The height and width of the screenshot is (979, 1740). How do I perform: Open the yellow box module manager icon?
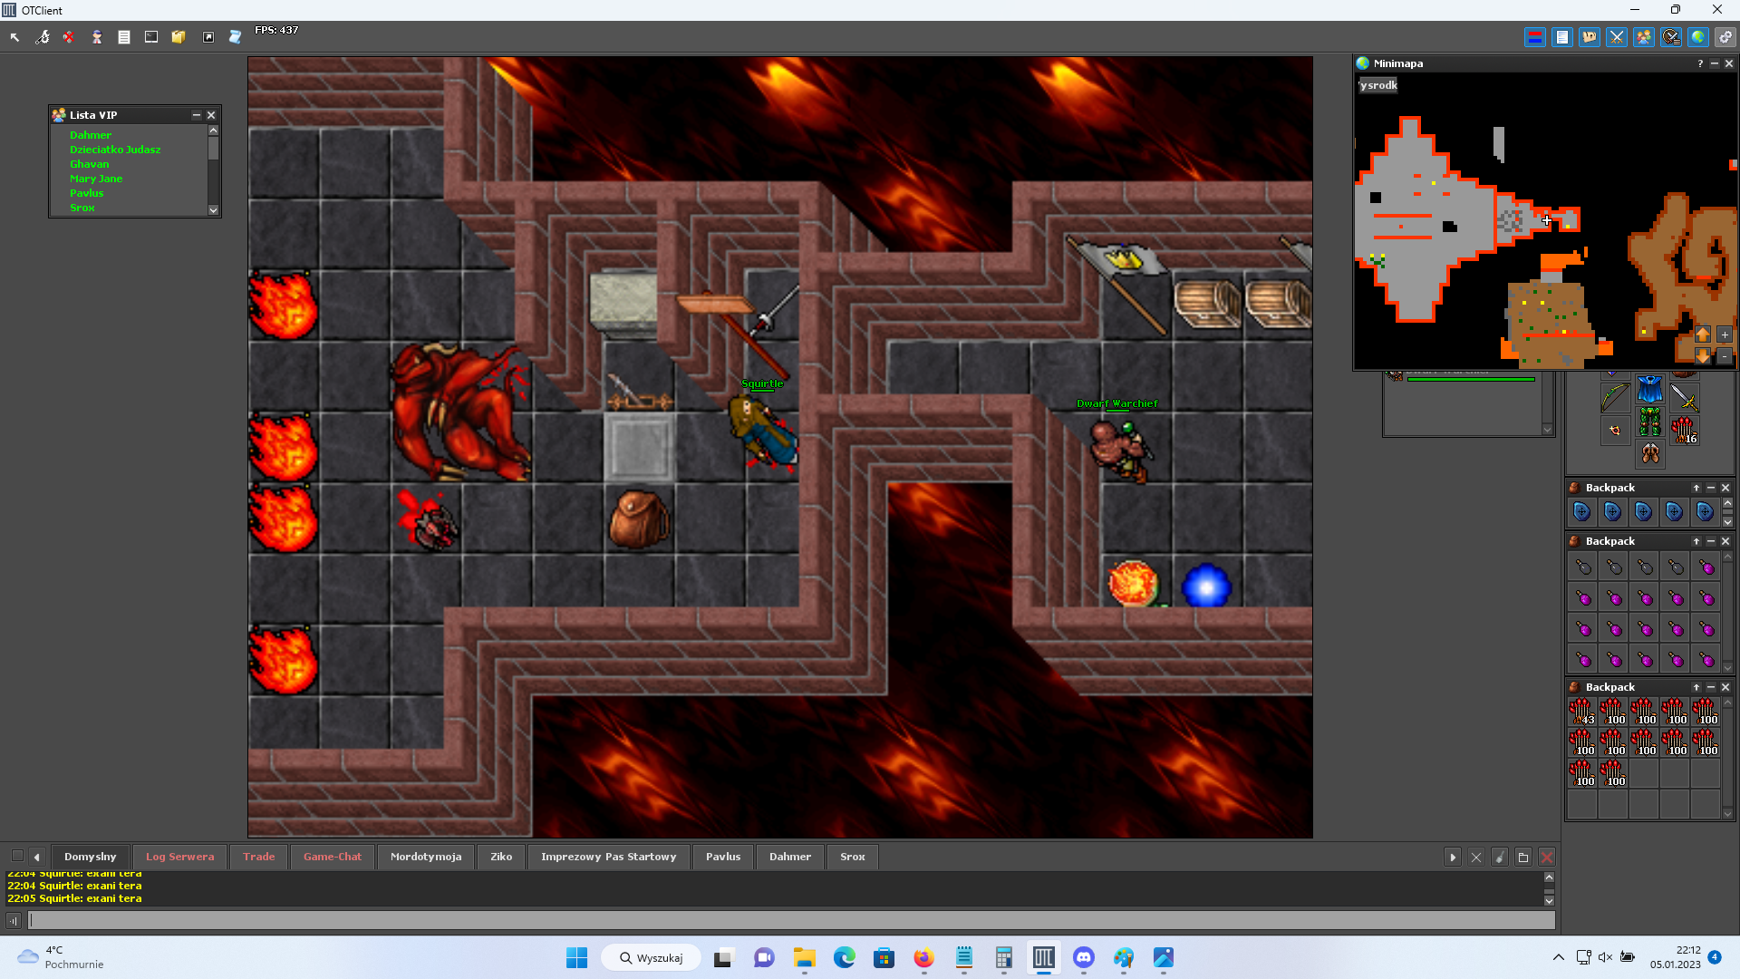click(179, 37)
